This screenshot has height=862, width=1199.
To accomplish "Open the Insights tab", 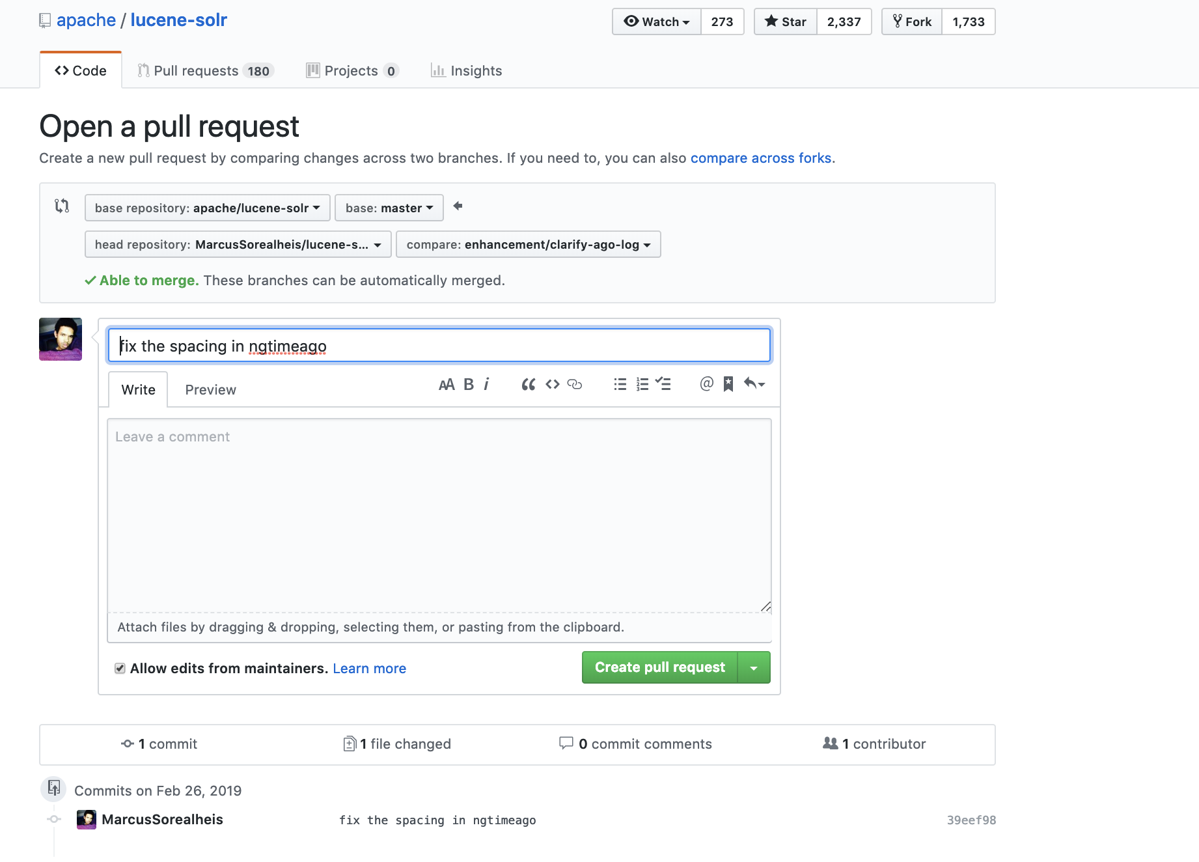I will pyautogui.click(x=466, y=70).
